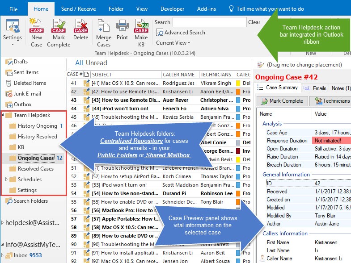
Task: Click the attachment column header icon
Action: [86, 75]
